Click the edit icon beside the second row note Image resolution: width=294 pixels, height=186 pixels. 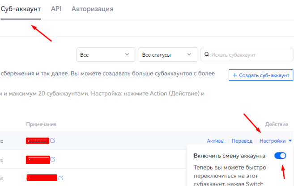53,159
